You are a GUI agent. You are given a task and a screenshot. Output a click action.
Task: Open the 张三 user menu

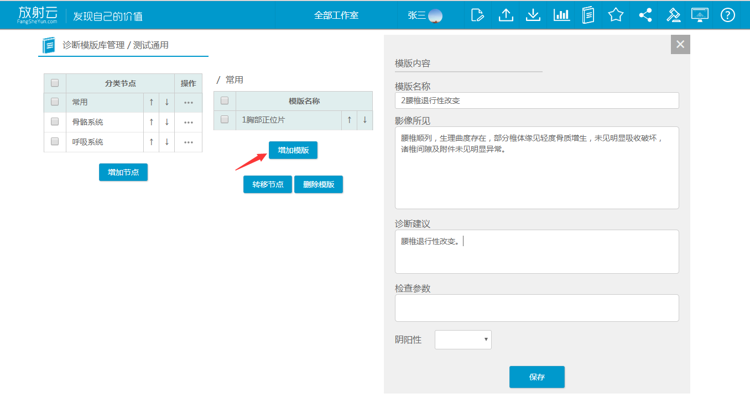point(425,15)
